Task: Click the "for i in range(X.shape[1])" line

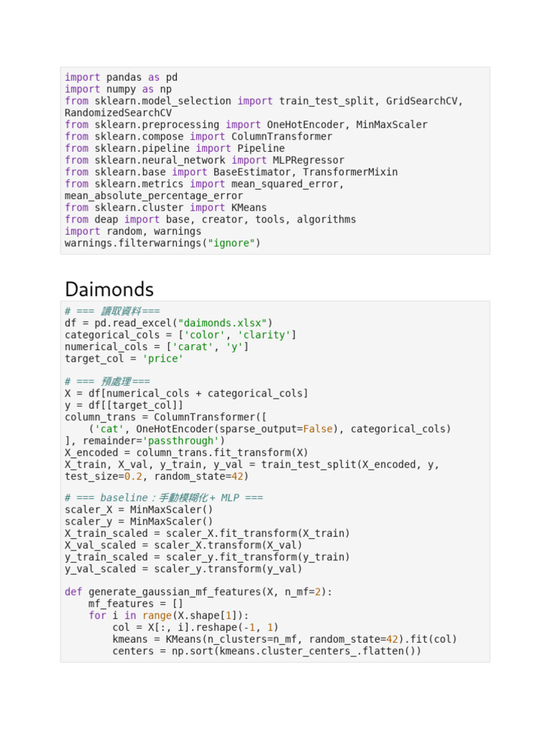Action: (x=168, y=616)
